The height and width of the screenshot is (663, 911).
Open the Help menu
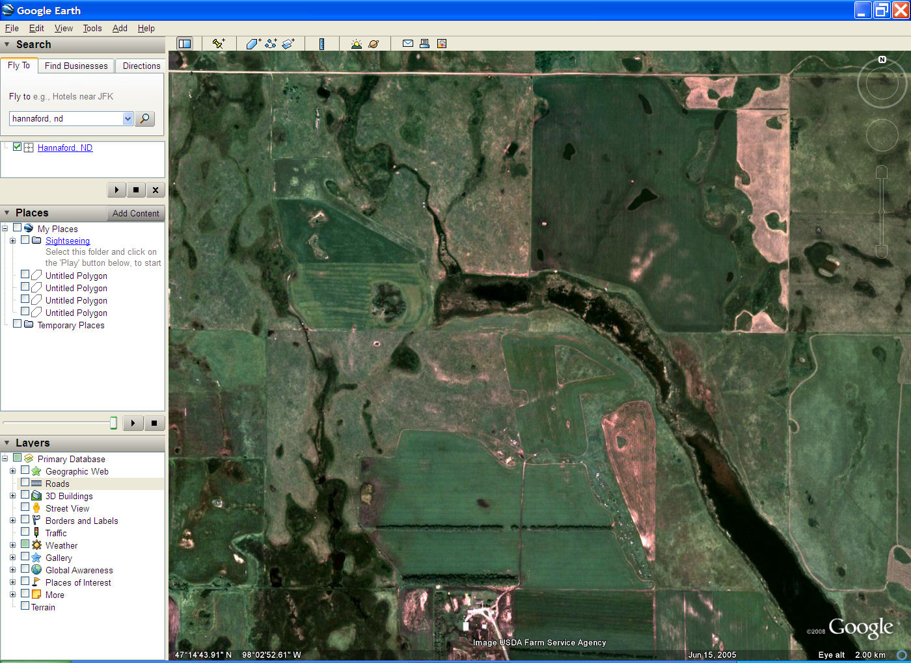pyautogui.click(x=146, y=28)
